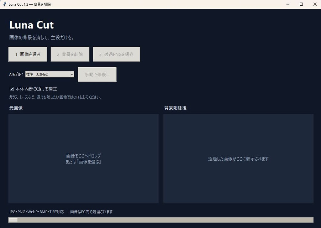This screenshot has height=228, width=321.
Task: Click the '元画像' section label
Action: tap(16, 108)
